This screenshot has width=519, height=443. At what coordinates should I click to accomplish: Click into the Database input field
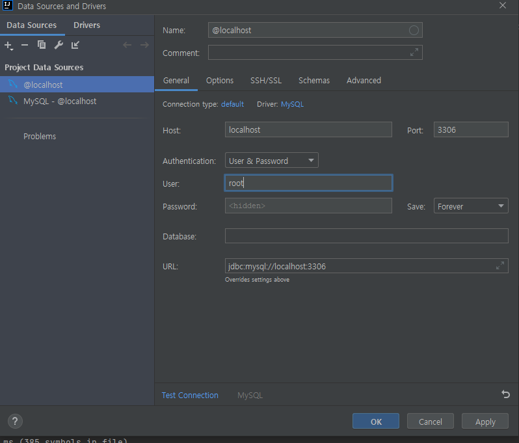[366, 236]
